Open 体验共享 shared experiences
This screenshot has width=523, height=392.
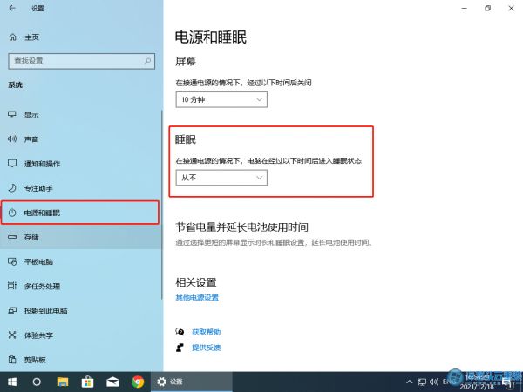(x=81, y=335)
